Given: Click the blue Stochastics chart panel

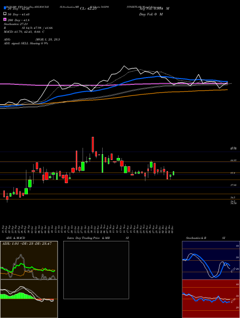Looking at the screenshot, I should (x=211, y=260).
